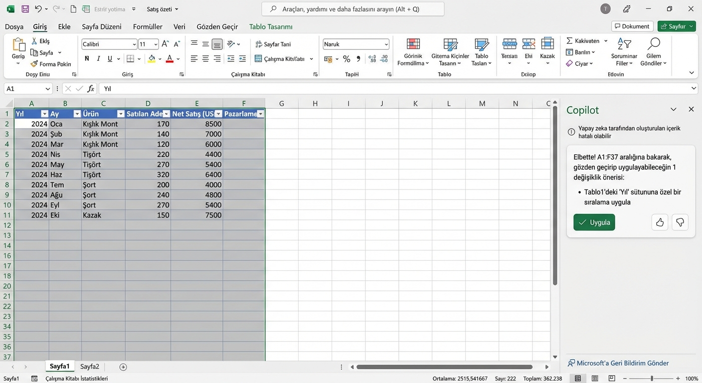Click the Uygula button in Copilot

(594, 222)
